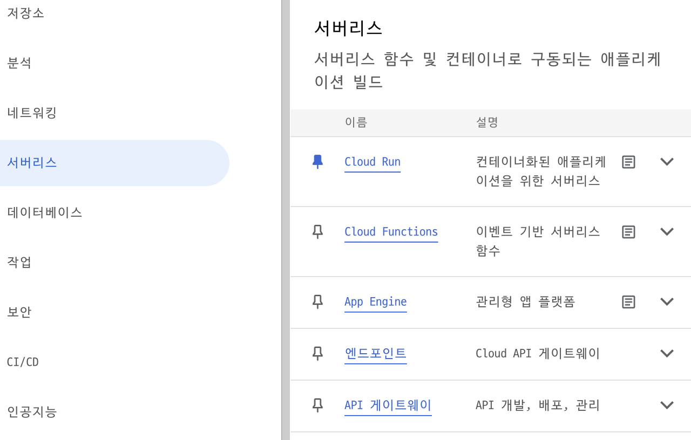Image resolution: width=691 pixels, height=440 pixels.
Task: Click description text API 개발, 배포, 관리
Action: pyautogui.click(x=538, y=405)
